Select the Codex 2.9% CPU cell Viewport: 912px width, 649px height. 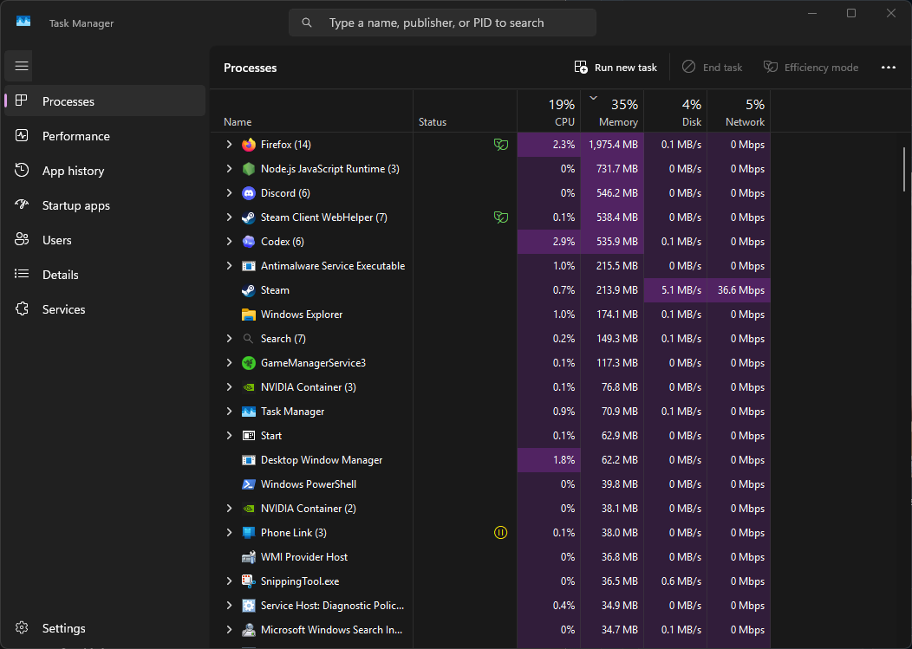point(549,242)
